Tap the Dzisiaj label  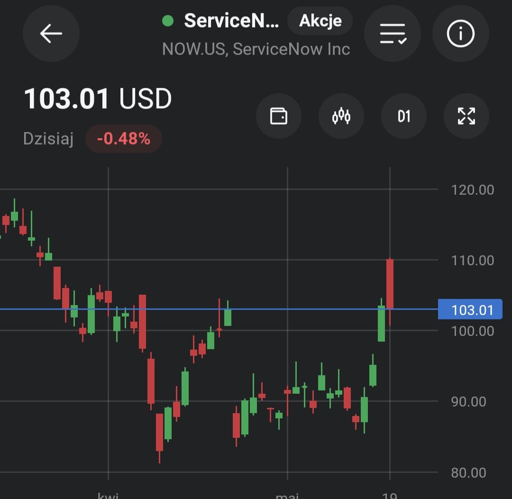pos(48,139)
